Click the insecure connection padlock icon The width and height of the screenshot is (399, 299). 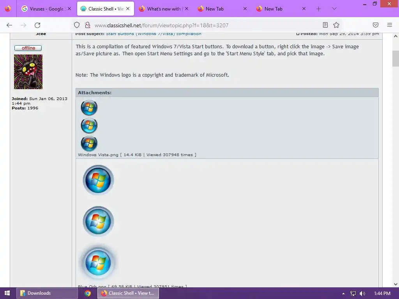[x=88, y=25]
